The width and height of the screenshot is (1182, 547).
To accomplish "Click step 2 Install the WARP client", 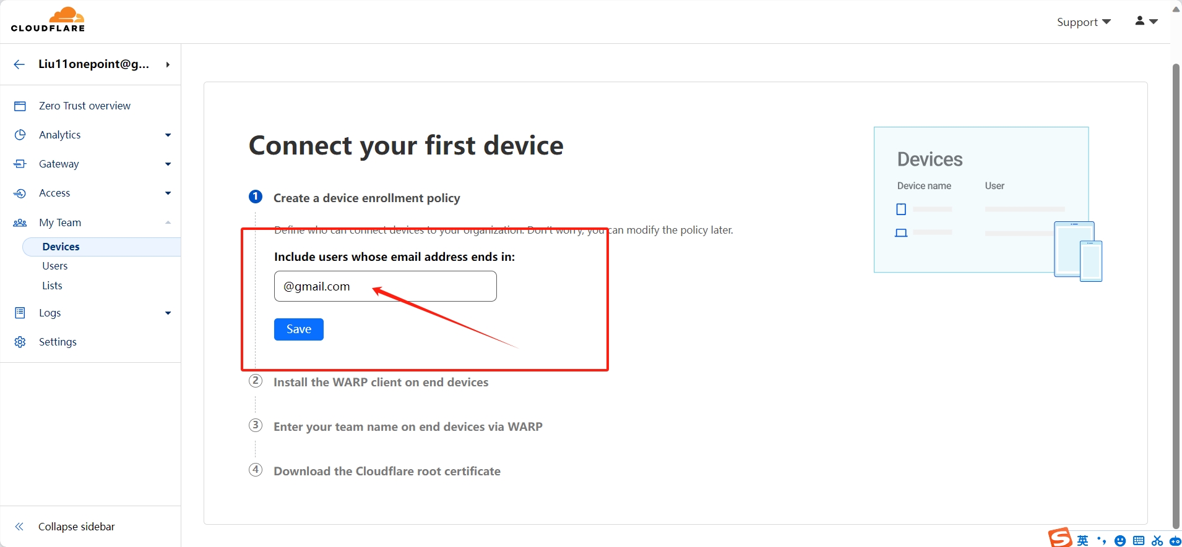I will (x=381, y=382).
